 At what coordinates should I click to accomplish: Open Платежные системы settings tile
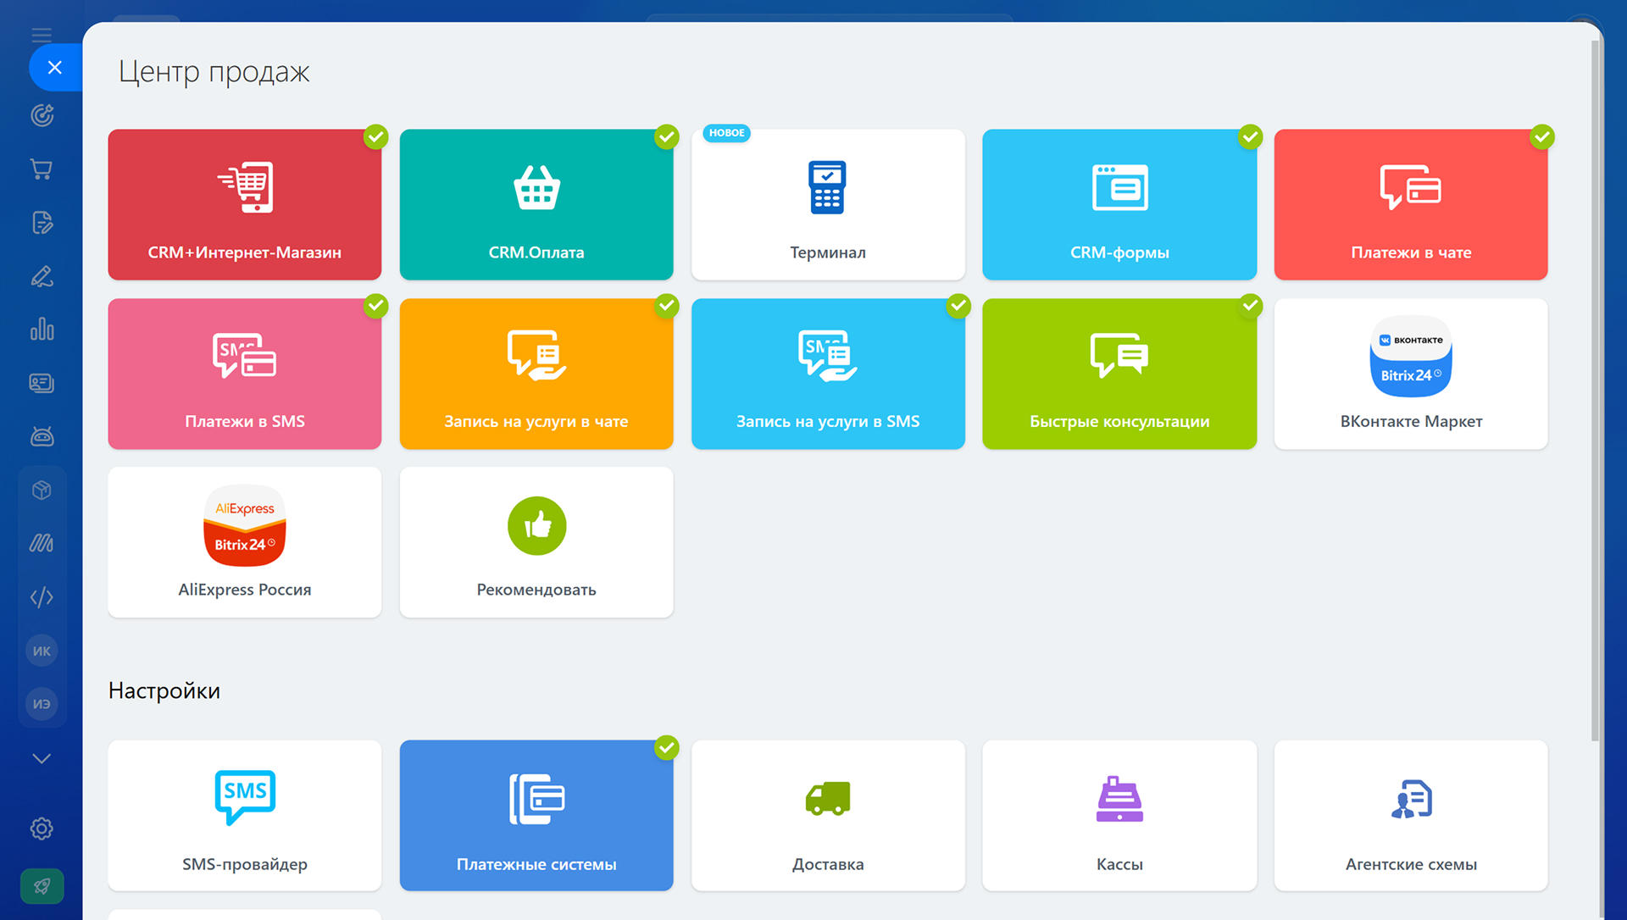point(536,816)
